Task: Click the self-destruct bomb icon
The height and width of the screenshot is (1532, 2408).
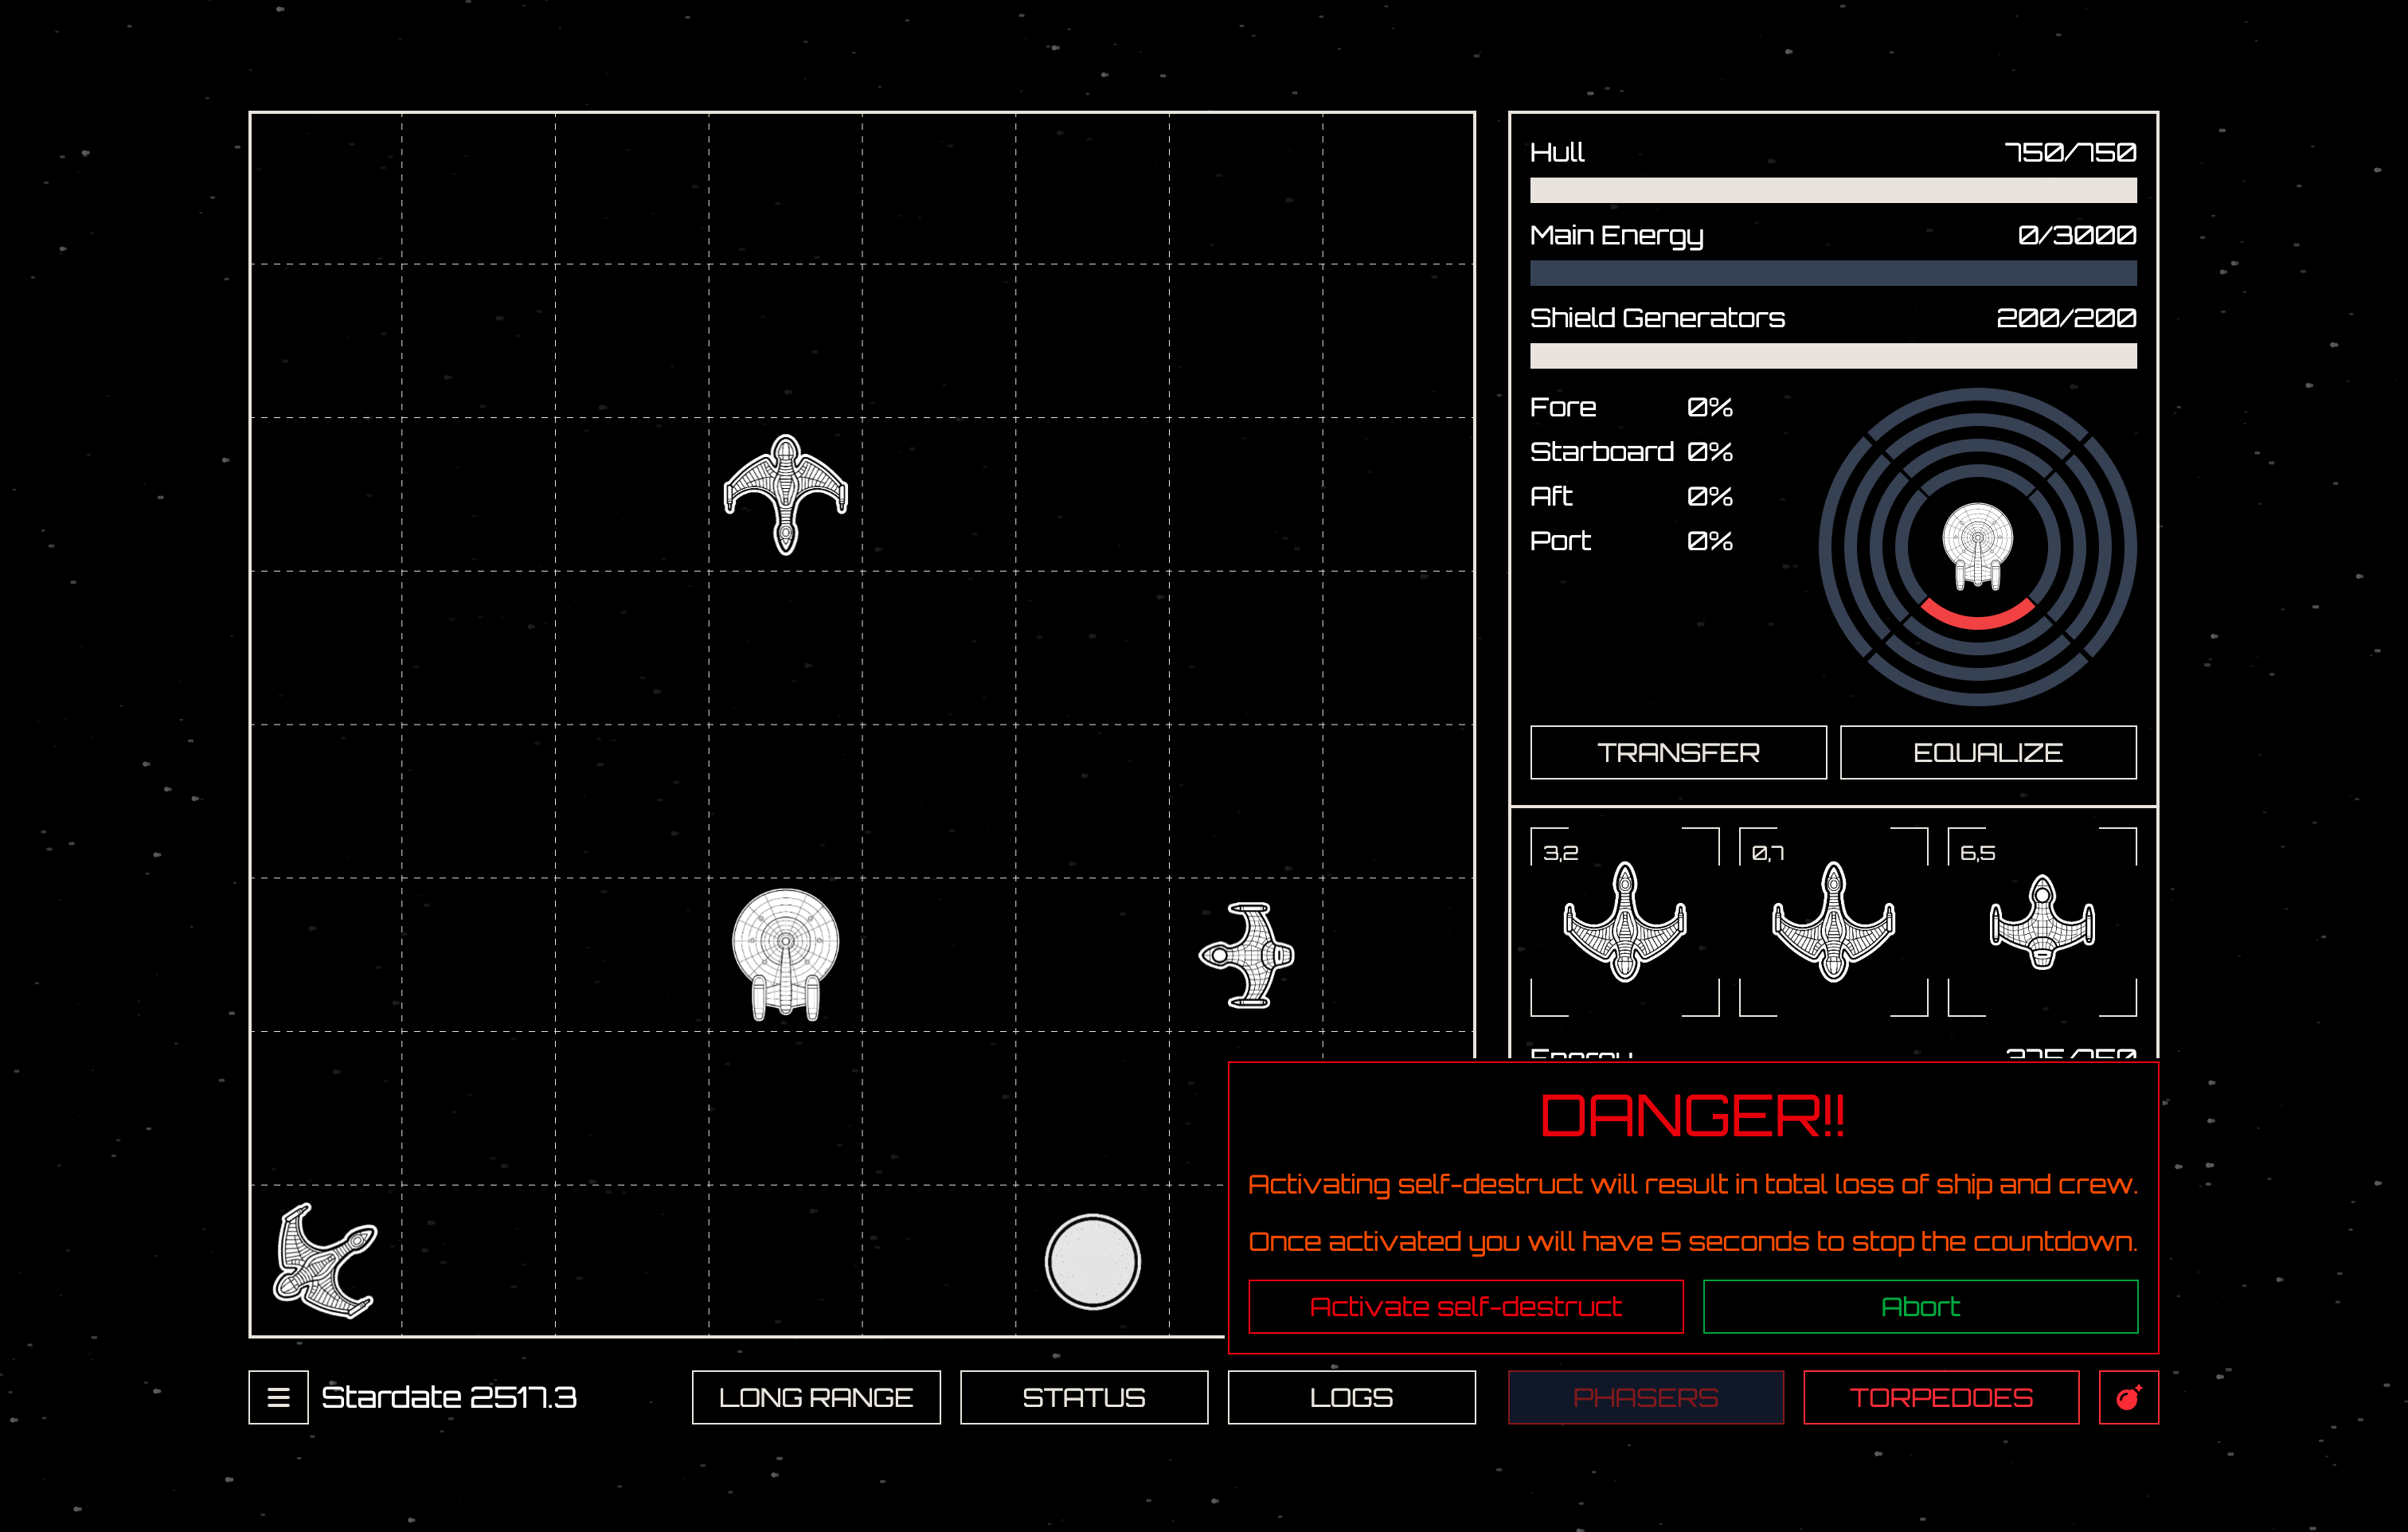Action: 2128,1397
